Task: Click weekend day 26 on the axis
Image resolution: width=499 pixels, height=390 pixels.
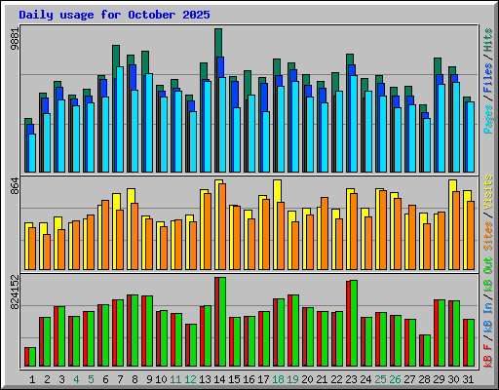Action: [x=395, y=379]
